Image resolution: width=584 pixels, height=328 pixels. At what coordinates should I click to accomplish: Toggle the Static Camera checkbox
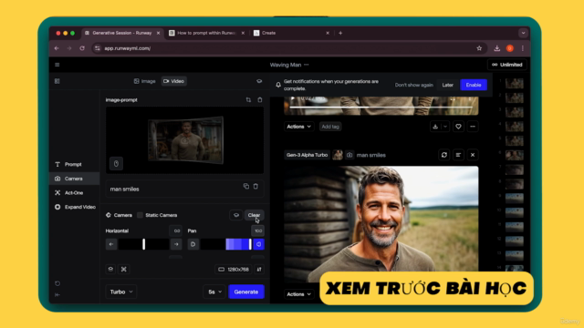click(140, 215)
